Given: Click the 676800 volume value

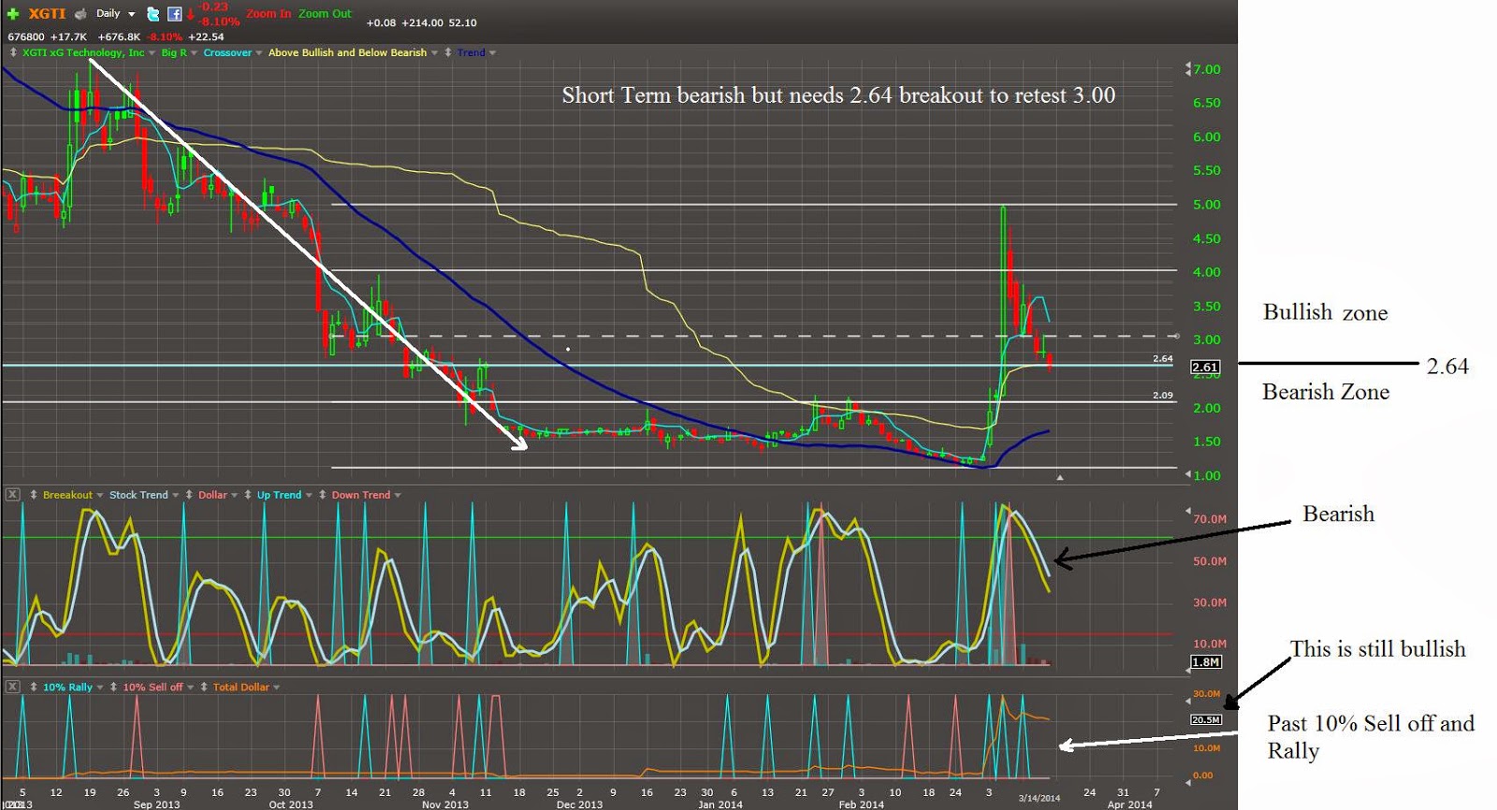Looking at the screenshot, I should [x=26, y=36].
